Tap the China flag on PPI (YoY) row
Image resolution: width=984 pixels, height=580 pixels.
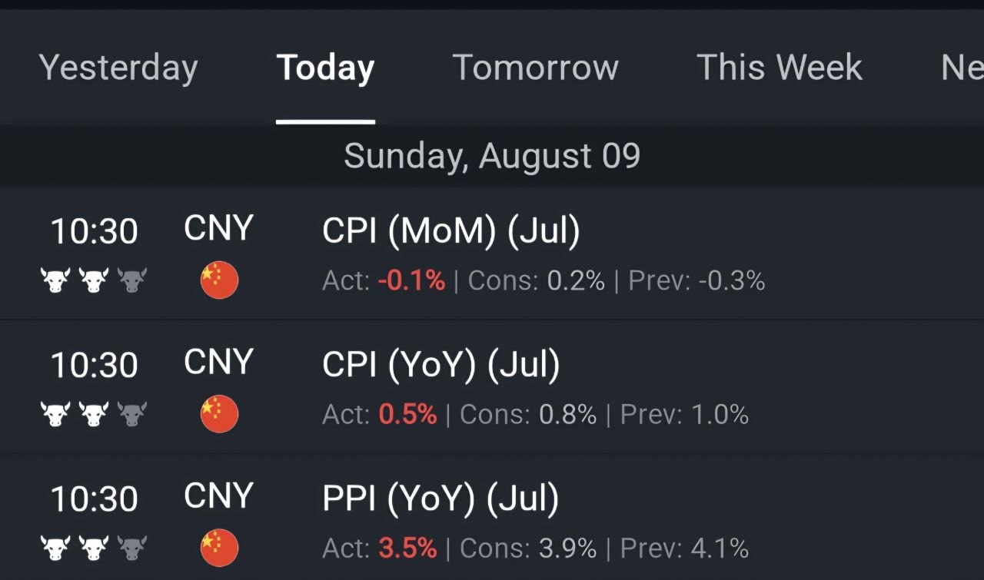pyautogui.click(x=219, y=548)
